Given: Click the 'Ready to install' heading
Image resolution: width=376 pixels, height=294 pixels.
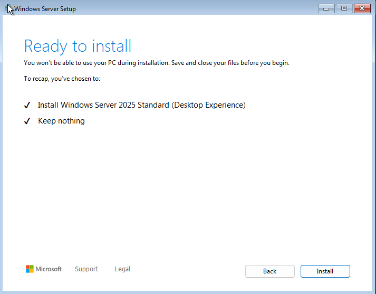Looking at the screenshot, I should tap(78, 46).
